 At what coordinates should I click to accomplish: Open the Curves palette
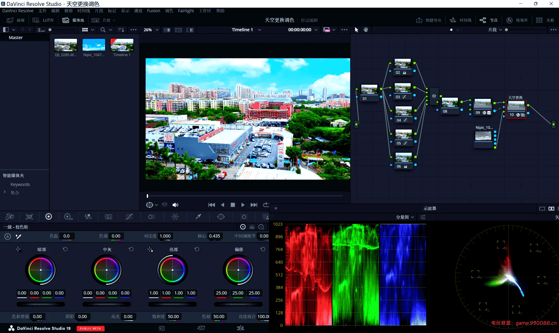tap(129, 217)
